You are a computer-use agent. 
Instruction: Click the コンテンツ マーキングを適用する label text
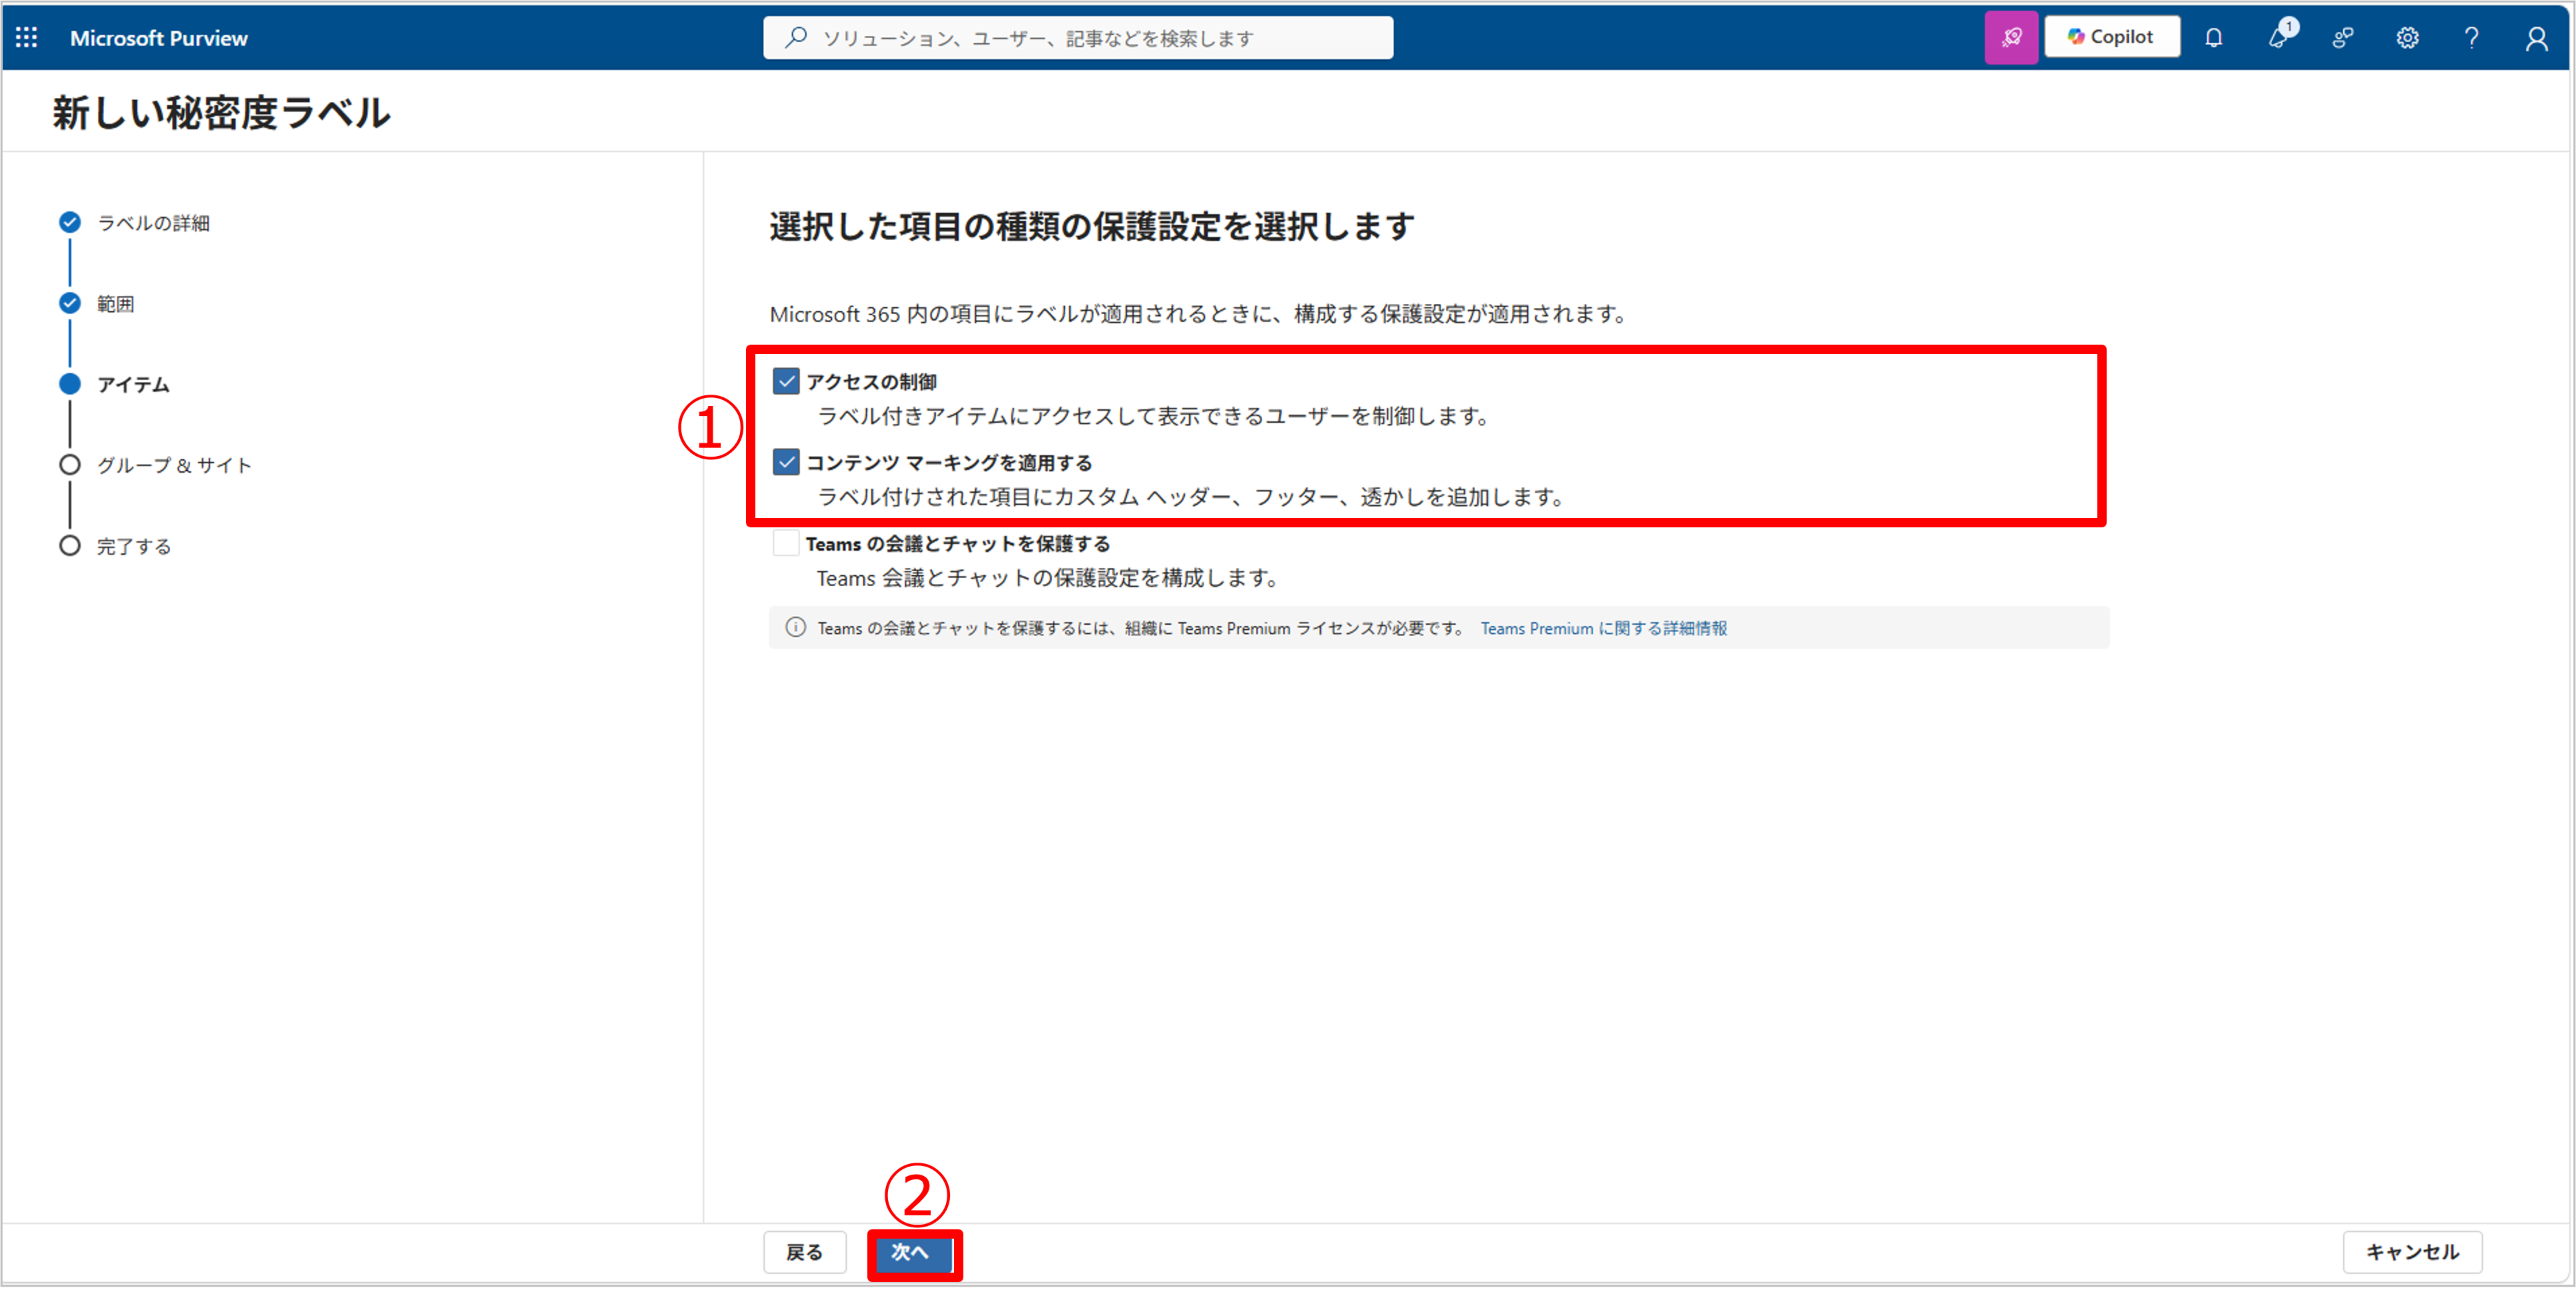pyautogui.click(x=949, y=463)
